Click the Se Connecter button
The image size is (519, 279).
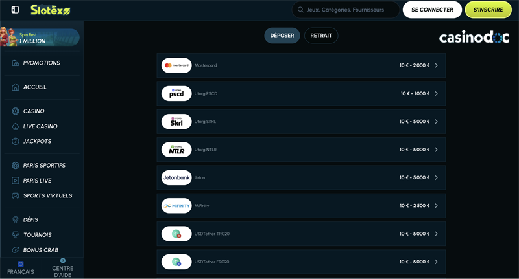(432, 10)
